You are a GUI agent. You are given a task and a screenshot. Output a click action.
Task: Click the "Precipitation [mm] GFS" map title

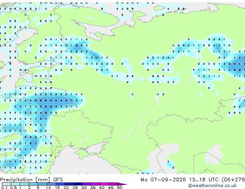(x=31, y=180)
